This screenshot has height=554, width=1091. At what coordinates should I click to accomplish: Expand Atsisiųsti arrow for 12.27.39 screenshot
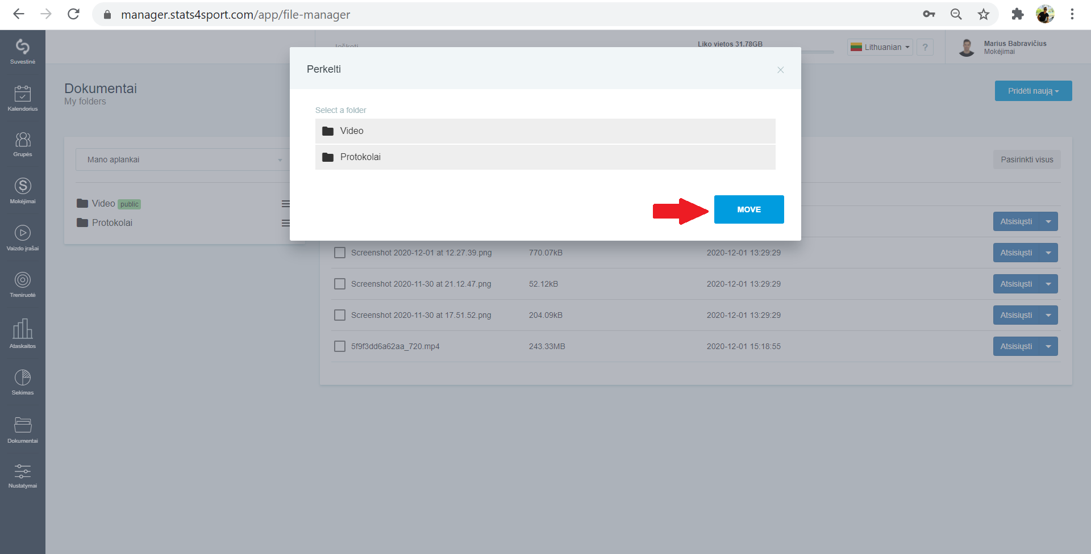(1048, 253)
